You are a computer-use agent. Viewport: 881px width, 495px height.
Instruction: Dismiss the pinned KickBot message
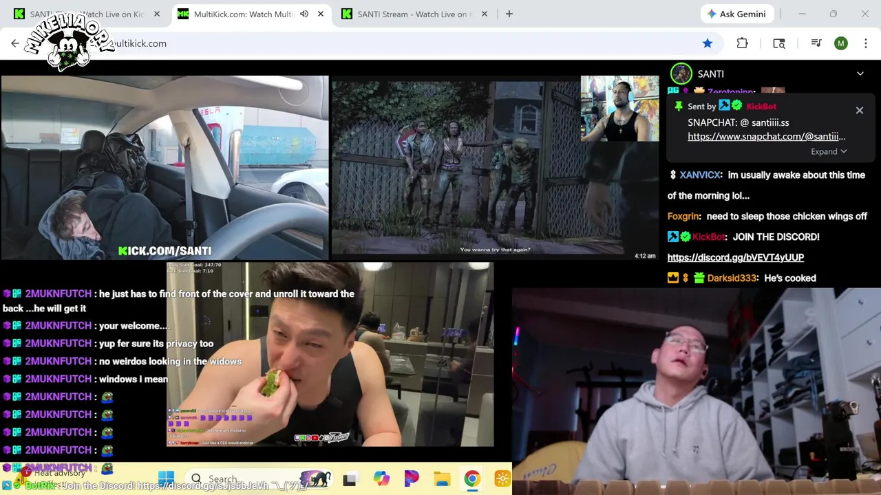pos(860,110)
